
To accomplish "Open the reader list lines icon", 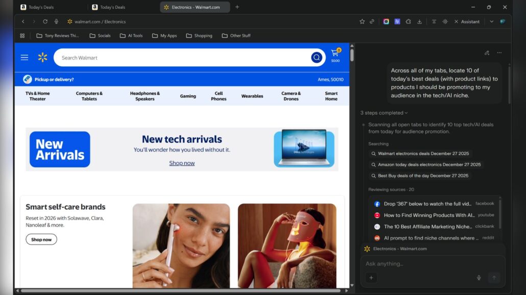I will 434,21.
